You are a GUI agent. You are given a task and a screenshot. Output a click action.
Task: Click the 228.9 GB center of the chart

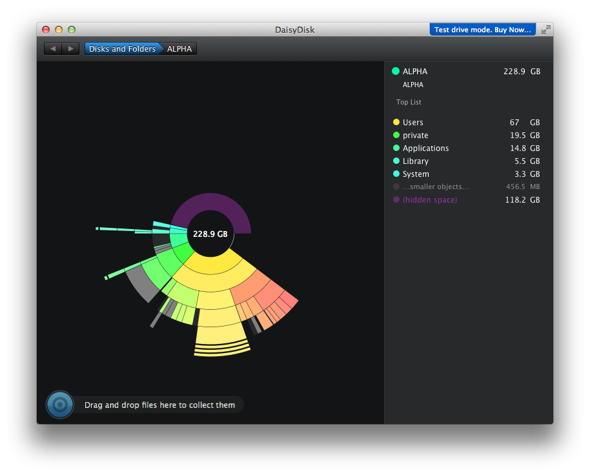pos(210,234)
